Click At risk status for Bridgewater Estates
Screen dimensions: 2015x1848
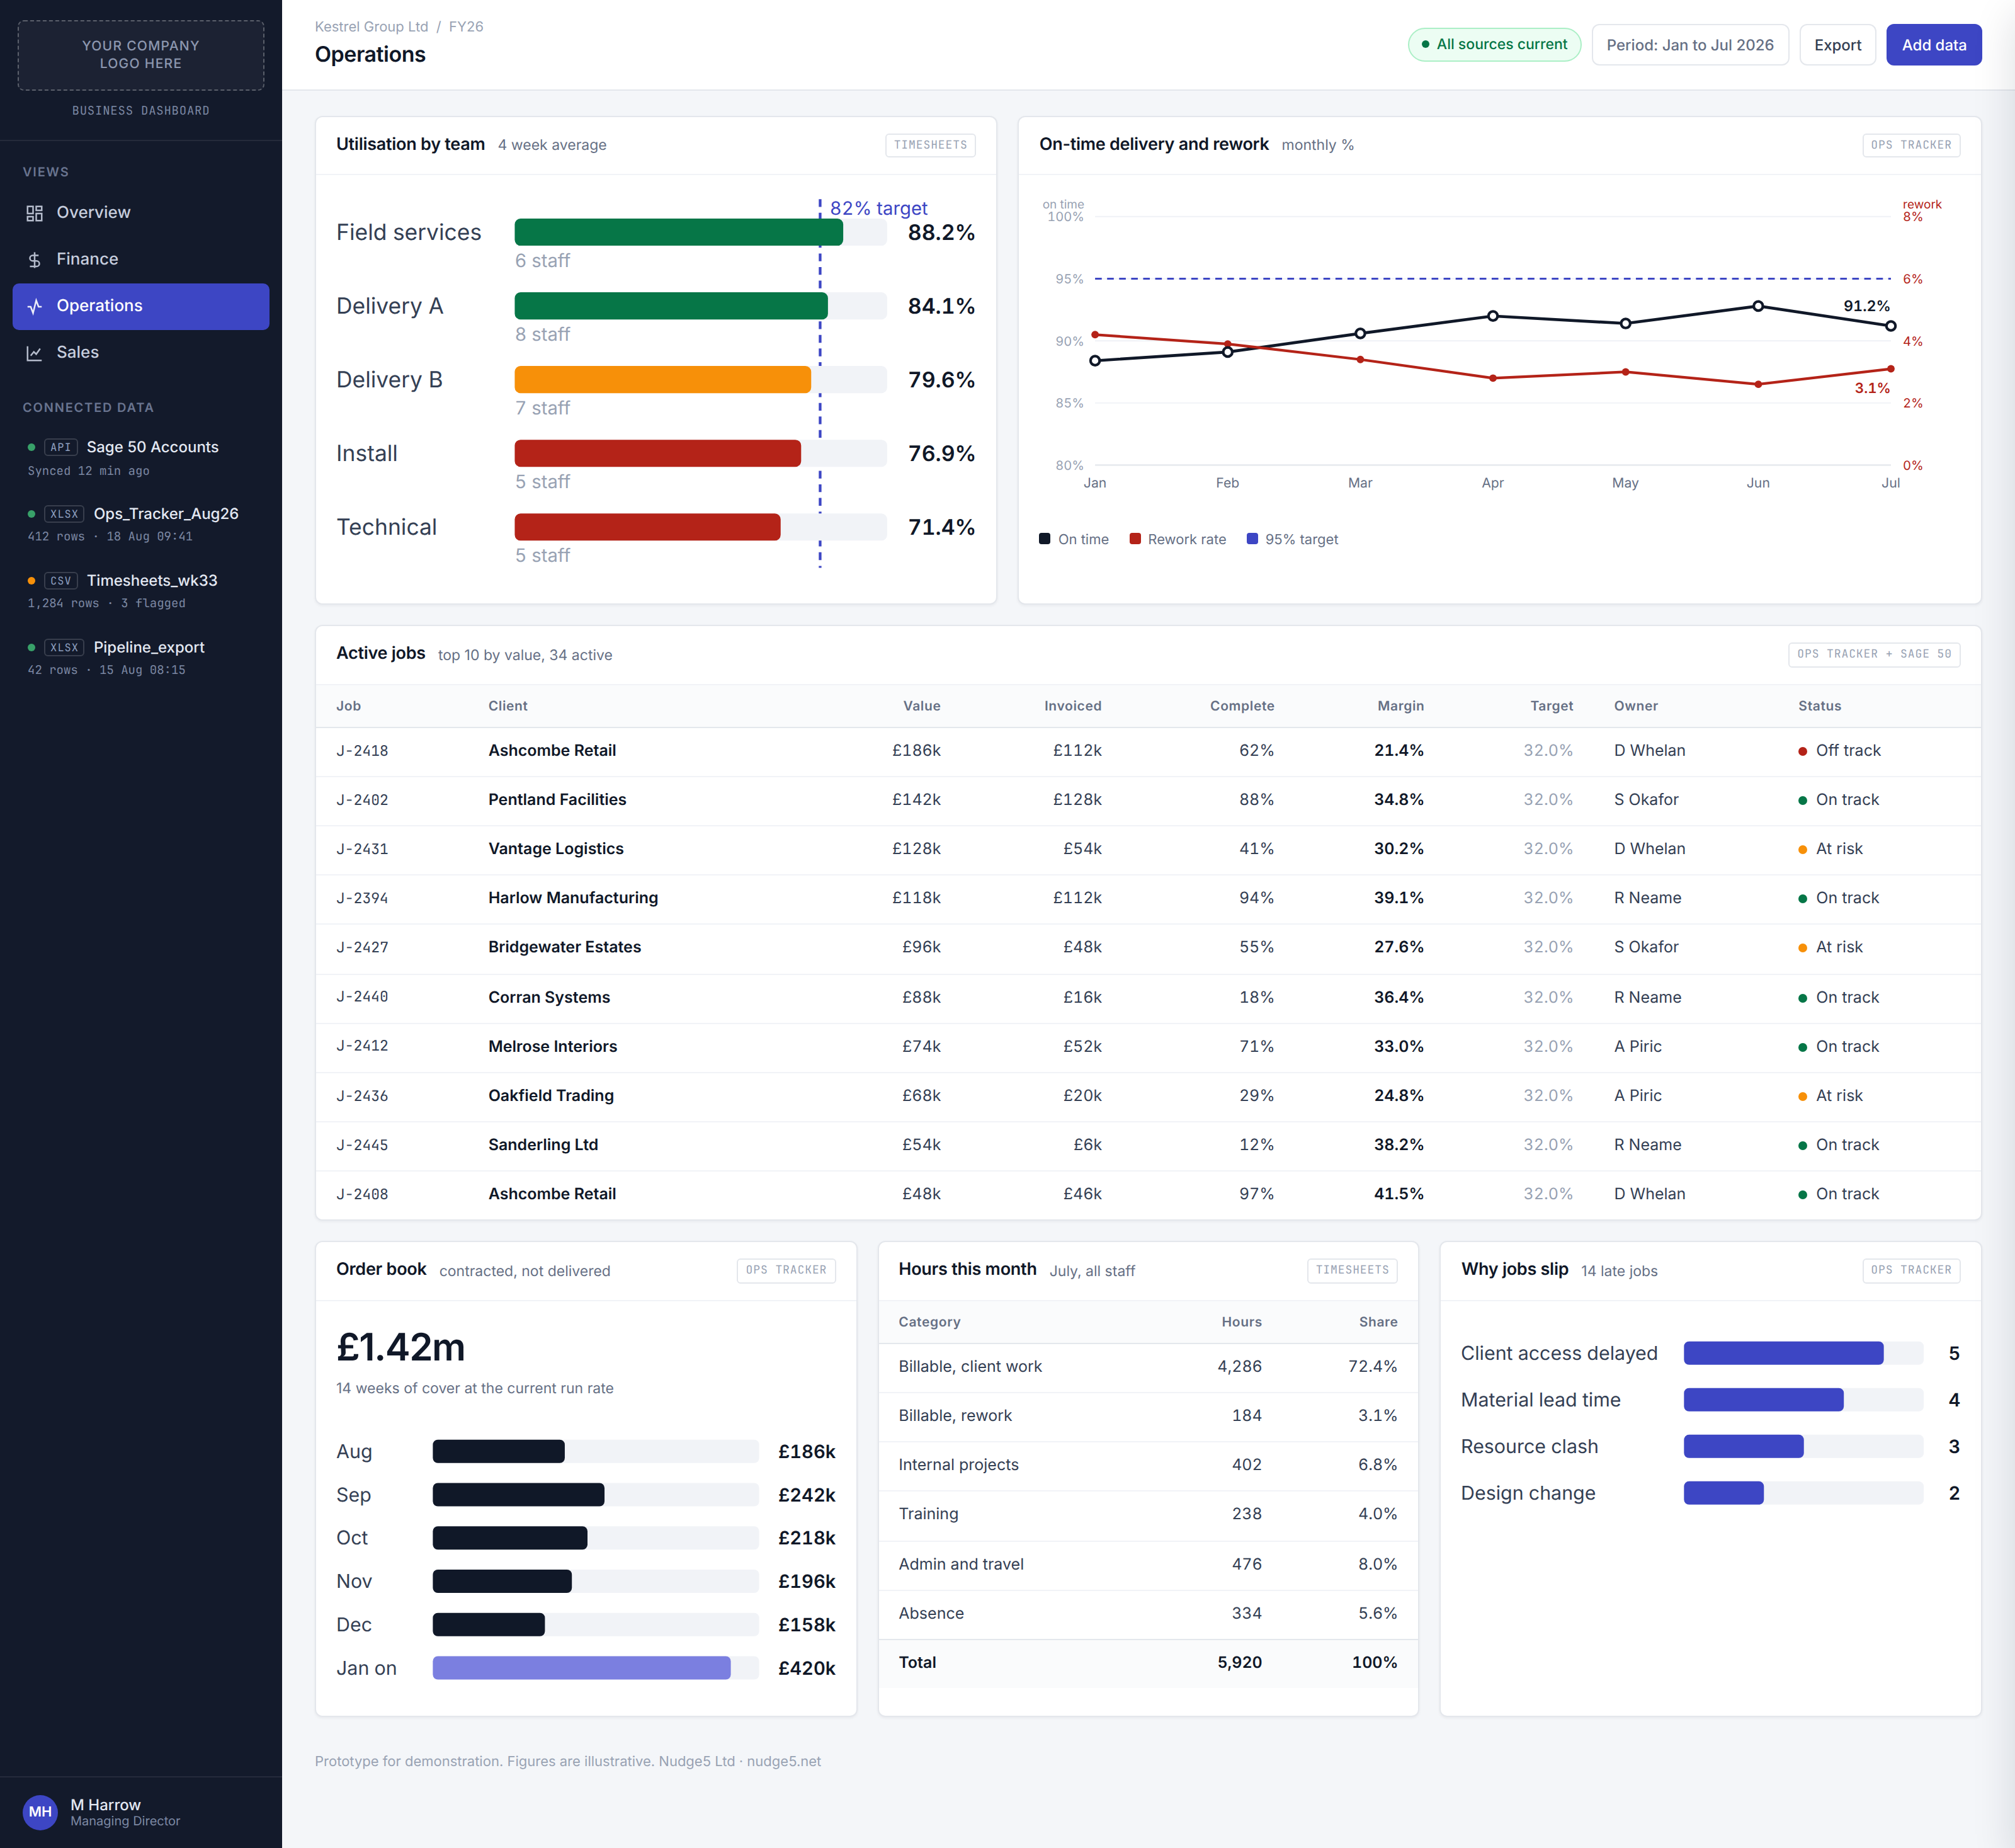1830,947
